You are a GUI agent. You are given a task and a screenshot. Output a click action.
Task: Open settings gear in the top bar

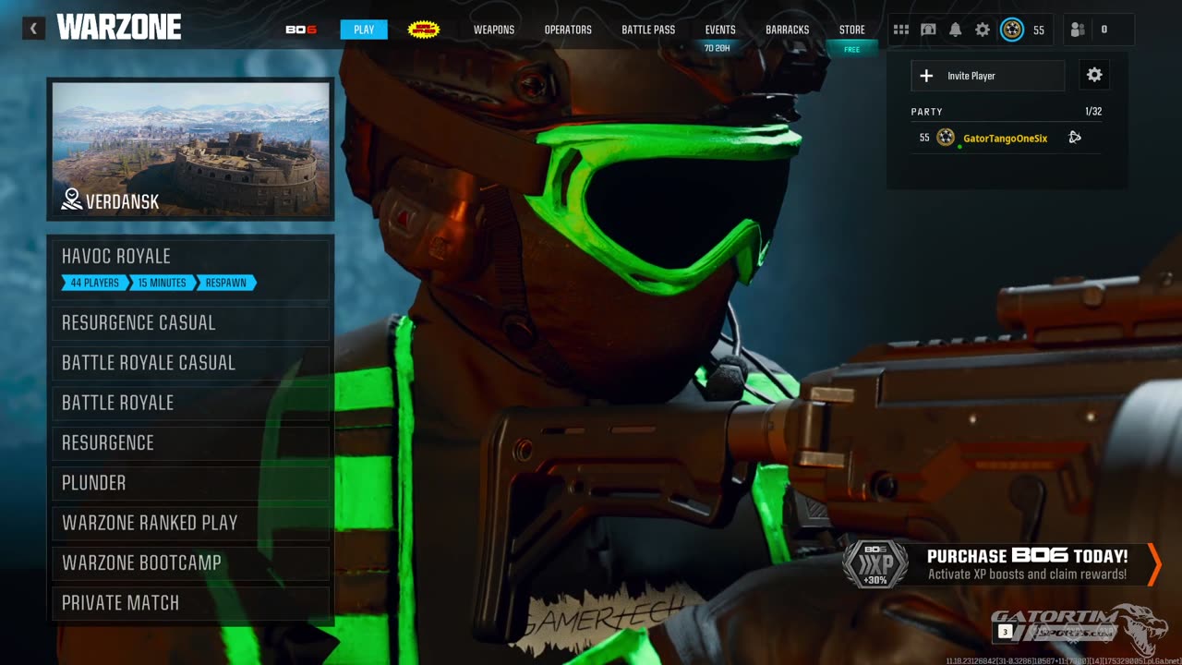pos(983,30)
